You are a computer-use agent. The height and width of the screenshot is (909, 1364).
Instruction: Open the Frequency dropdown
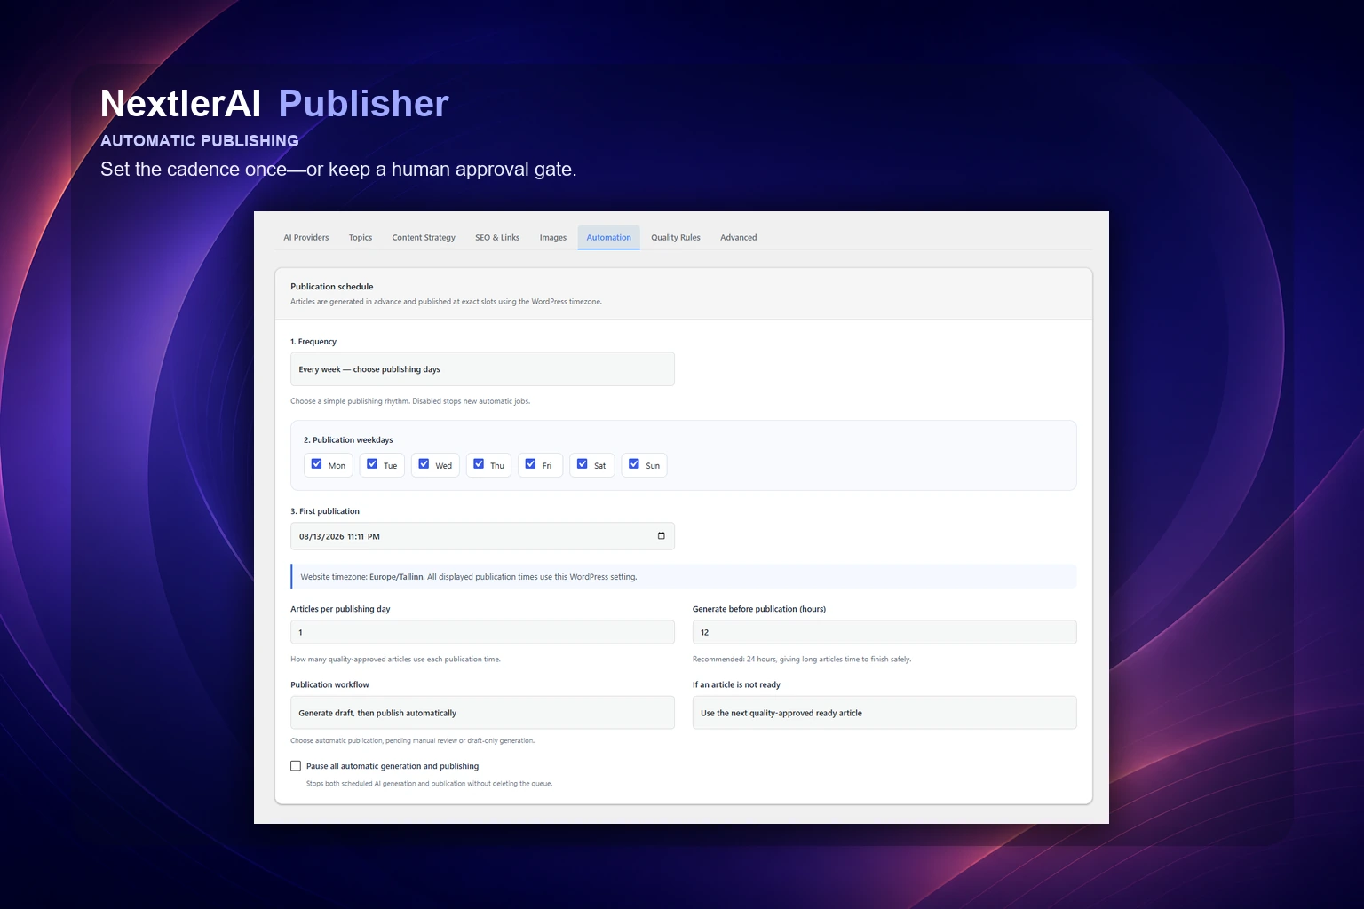click(x=482, y=369)
